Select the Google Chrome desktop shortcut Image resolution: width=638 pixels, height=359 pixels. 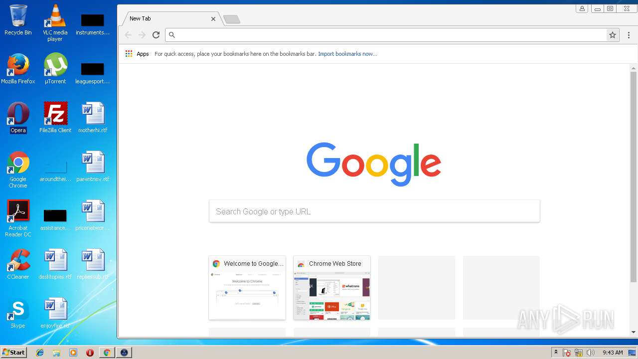pos(18,170)
